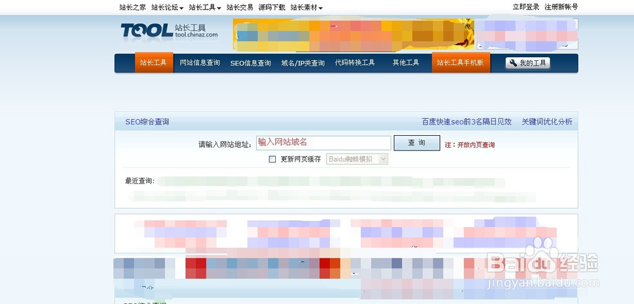The image size is (634, 304).
Task: Open 网站信息查询 nav menu
Action: [200, 63]
